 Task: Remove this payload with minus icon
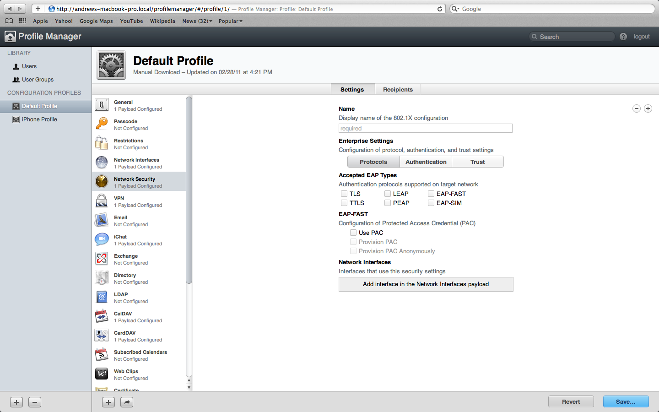[637, 108]
